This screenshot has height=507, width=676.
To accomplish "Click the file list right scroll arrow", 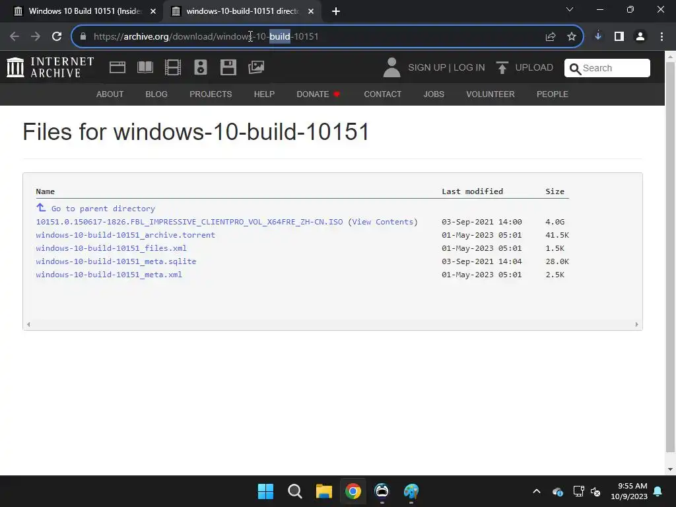I will [x=637, y=325].
